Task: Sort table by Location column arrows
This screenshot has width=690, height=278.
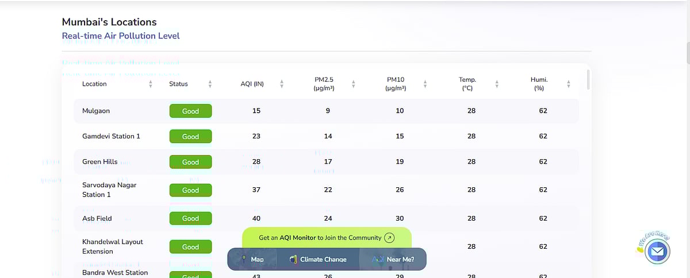Action: (x=151, y=84)
